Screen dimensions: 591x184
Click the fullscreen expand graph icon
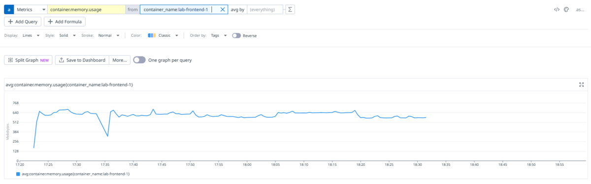coord(581,85)
